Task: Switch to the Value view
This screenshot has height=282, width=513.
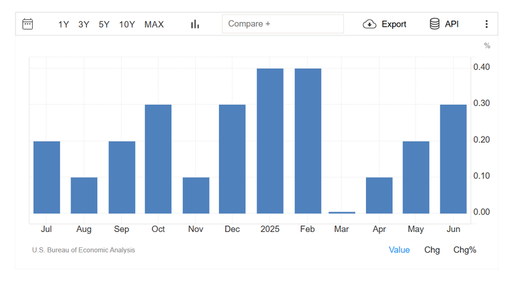Action: pyautogui.click(x=399, y=250)
